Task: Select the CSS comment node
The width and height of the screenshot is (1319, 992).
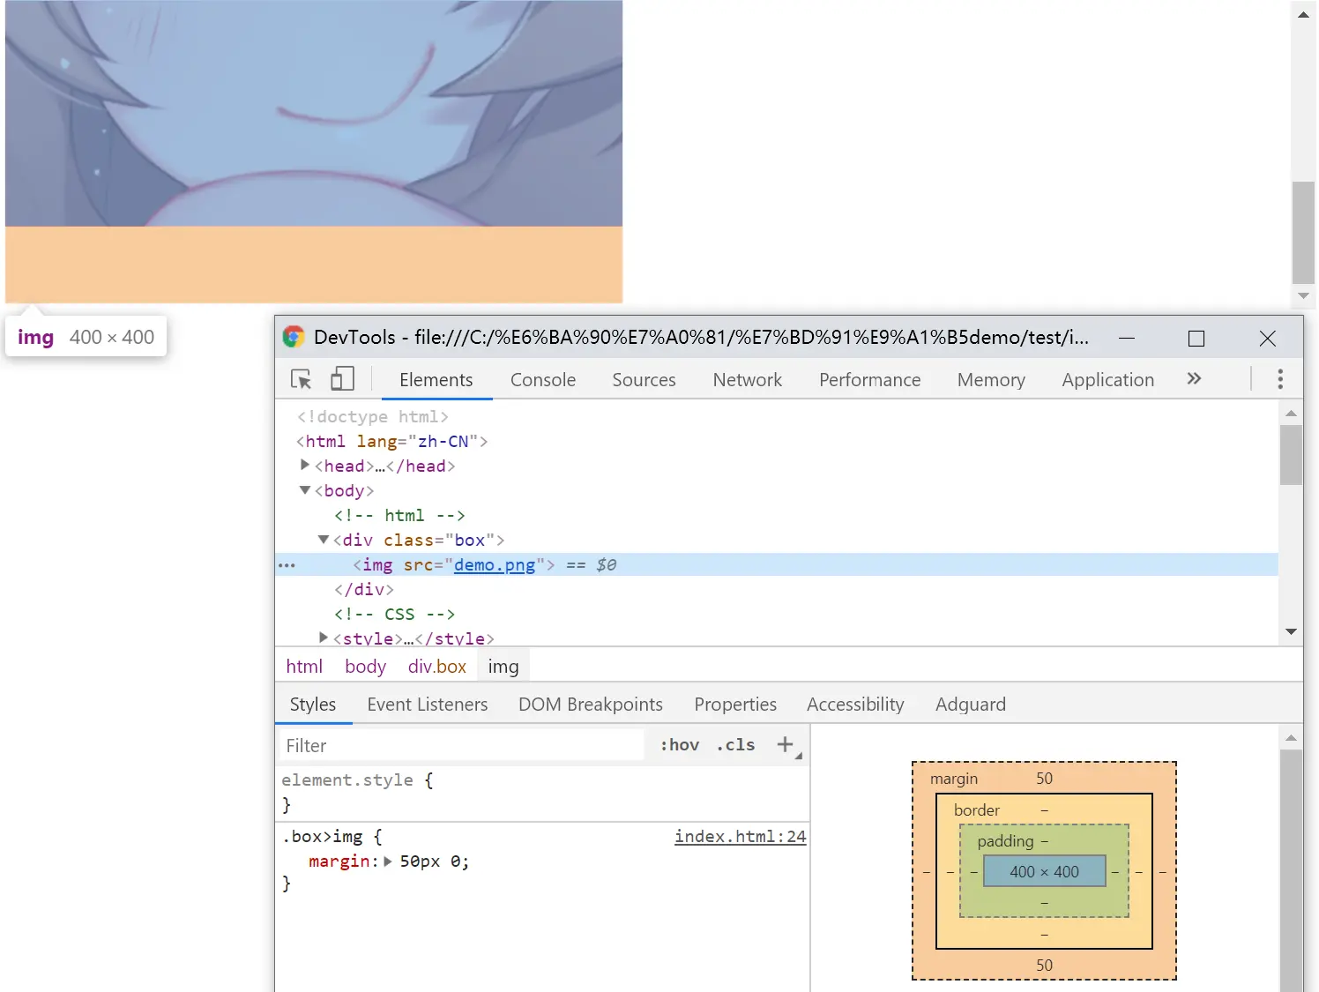Action: pos(395,614)
